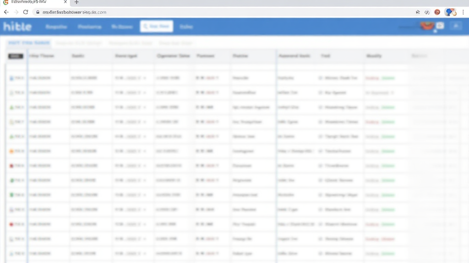Viewport: 469px width, 263px height.
Task: Click the blue status icon in the first table row
Action: (x=11, y=78)
